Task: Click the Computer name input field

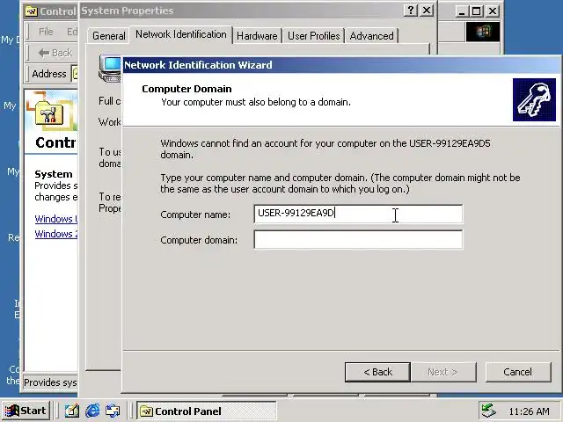Action: (x=358, y=214)
